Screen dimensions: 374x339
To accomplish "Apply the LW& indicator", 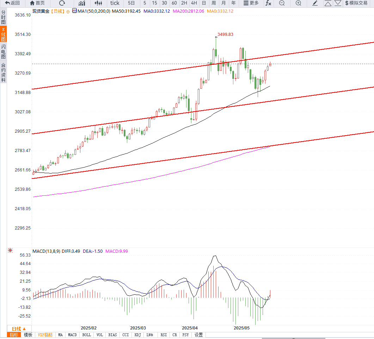I will (x=150, y=335).
